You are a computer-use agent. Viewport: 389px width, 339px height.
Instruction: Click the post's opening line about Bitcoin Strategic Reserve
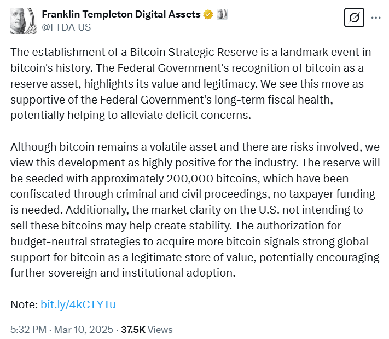point(191,53)
